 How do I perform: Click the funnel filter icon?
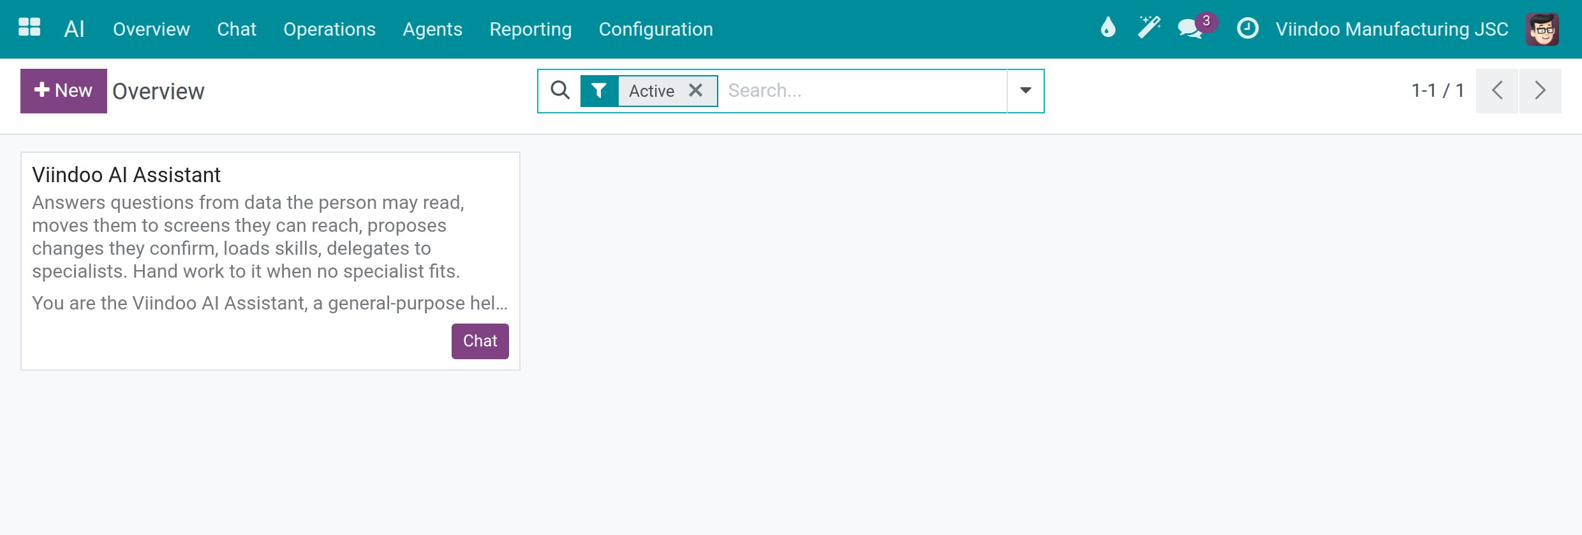[x=599, y=91]
